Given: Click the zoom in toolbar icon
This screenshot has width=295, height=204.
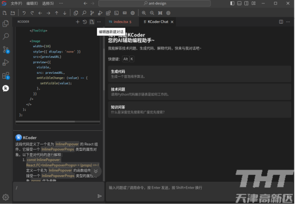Looking at the screenshot, I should (144, 13).
